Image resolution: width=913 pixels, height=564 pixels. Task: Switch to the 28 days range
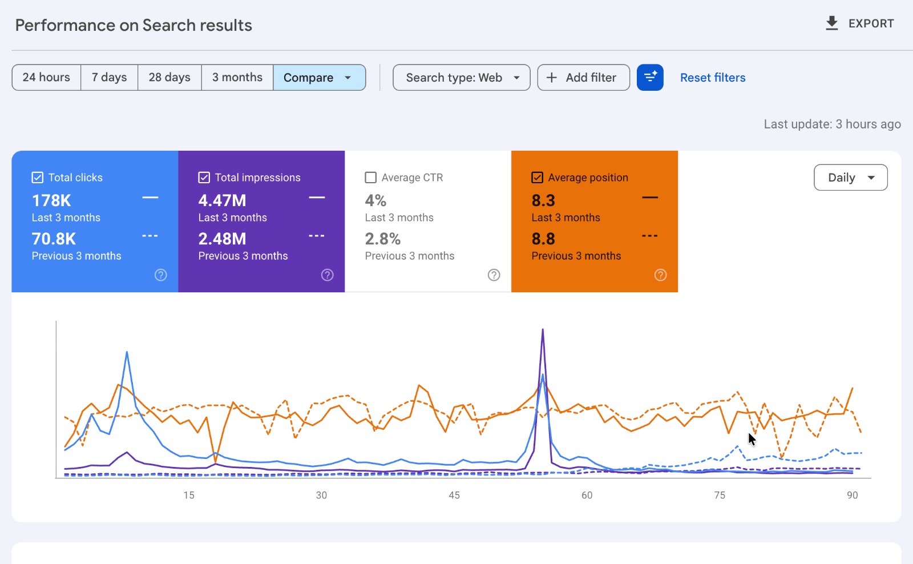[x=169, y=78]
